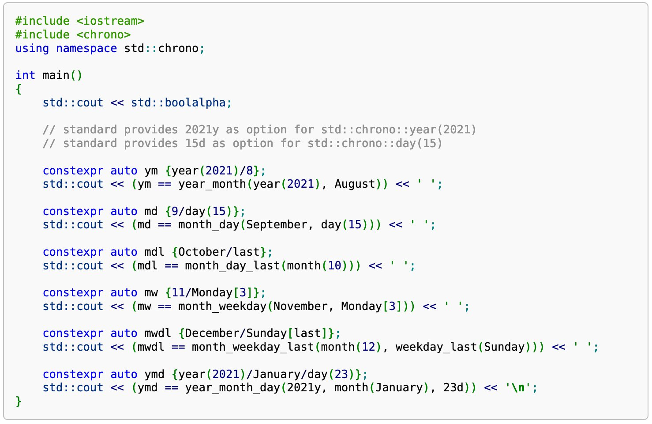The image size is (652, 424).
Task: Click 'November' in the month_weekday call
Action: (x=300, y=307)
